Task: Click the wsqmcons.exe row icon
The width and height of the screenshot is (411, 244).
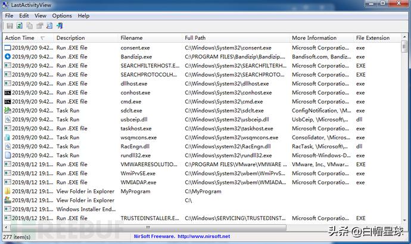Action: pyautogui.click(x=8, y=137)
